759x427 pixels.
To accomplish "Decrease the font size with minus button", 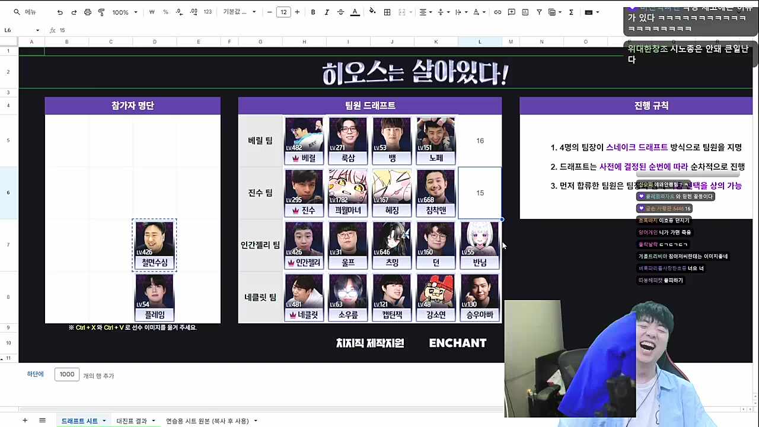I will tap(270, 12).
